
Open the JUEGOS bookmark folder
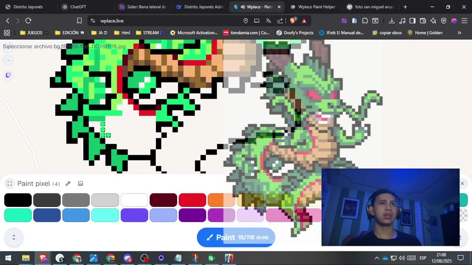tap(34, 33)
